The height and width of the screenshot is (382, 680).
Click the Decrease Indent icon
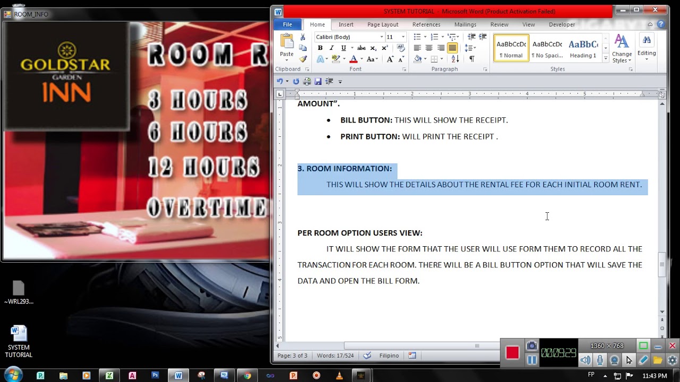pyautogui.click(x=471, y=37)
